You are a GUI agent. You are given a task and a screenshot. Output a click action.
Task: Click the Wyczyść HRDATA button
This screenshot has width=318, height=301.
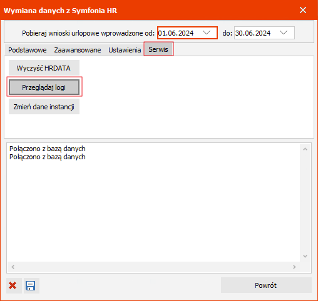tap(44, 68)
